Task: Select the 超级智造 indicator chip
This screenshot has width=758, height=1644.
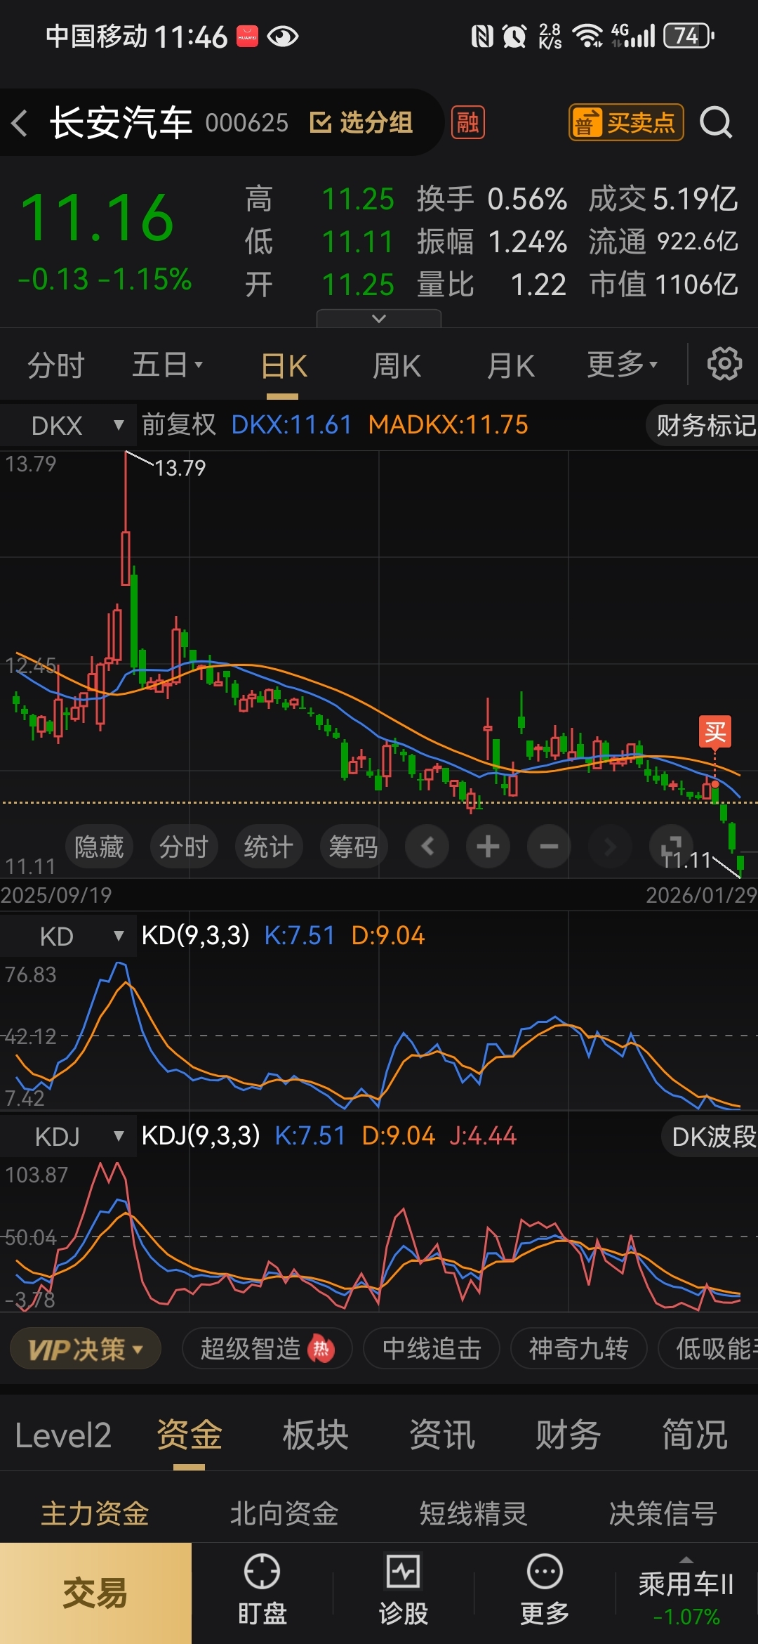Action: tap(267, 1349)
